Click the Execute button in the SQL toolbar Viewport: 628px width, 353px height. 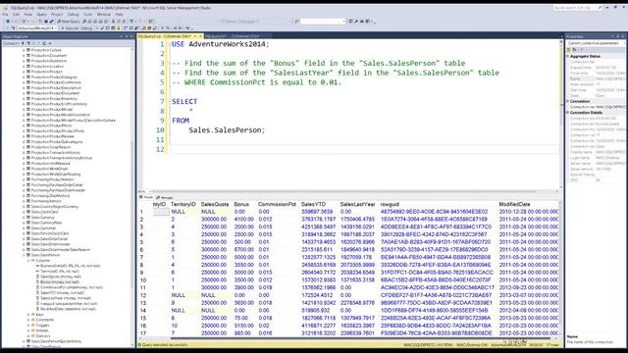[70, 28]
